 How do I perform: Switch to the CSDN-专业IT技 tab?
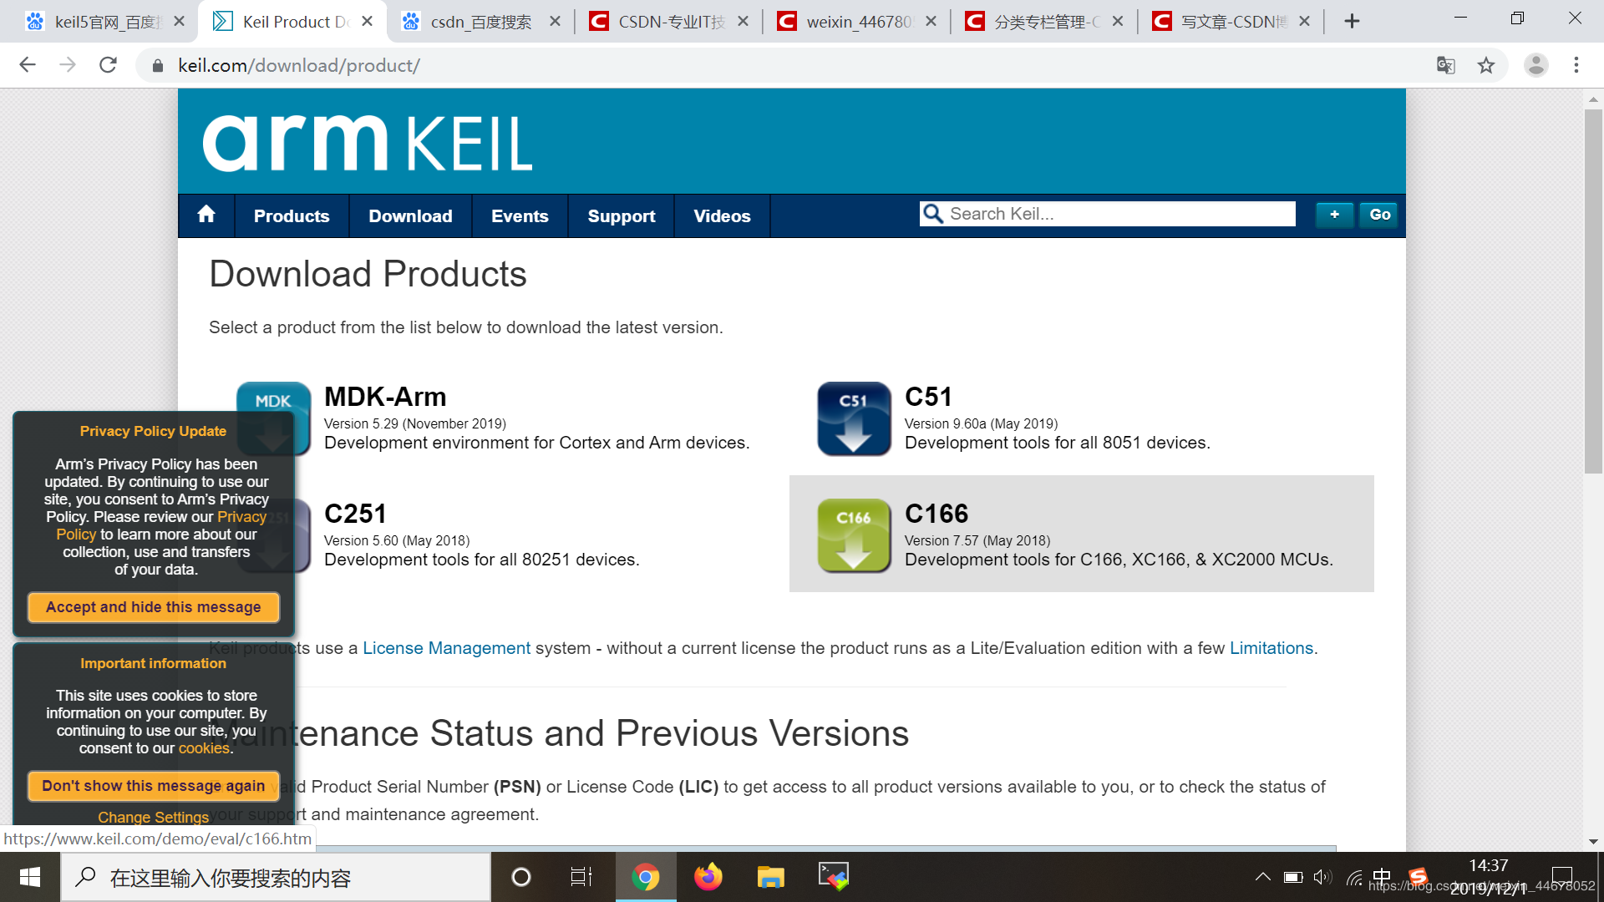668,22
